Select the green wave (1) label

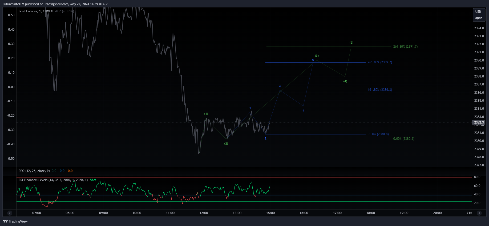click(206, 114)
